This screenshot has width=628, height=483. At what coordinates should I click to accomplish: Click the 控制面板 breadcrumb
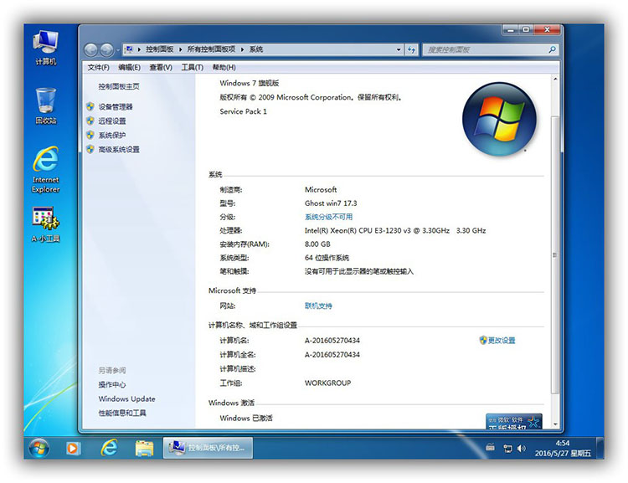coord(159,49)
